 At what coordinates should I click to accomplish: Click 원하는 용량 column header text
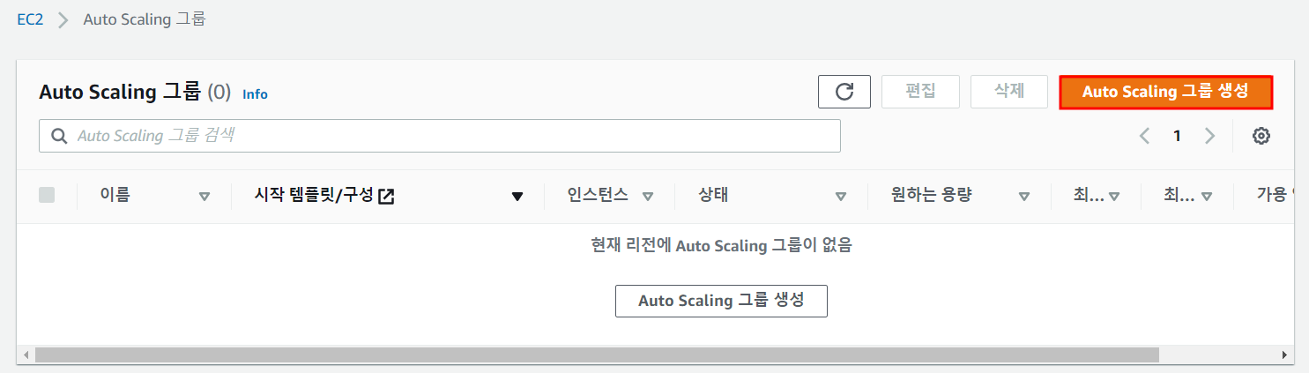point(932,196)
